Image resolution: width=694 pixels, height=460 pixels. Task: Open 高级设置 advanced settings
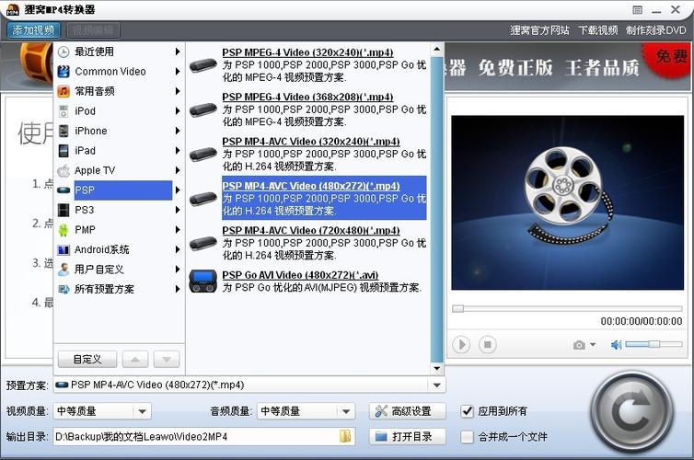pyautogui.click(x=407, y=411)
